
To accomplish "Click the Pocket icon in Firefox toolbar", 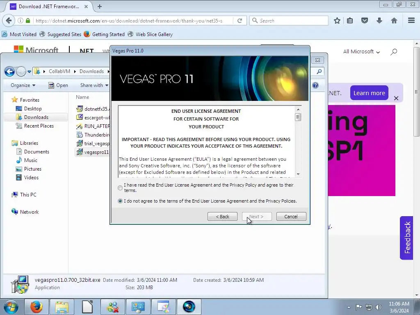I will pos(365,21).
